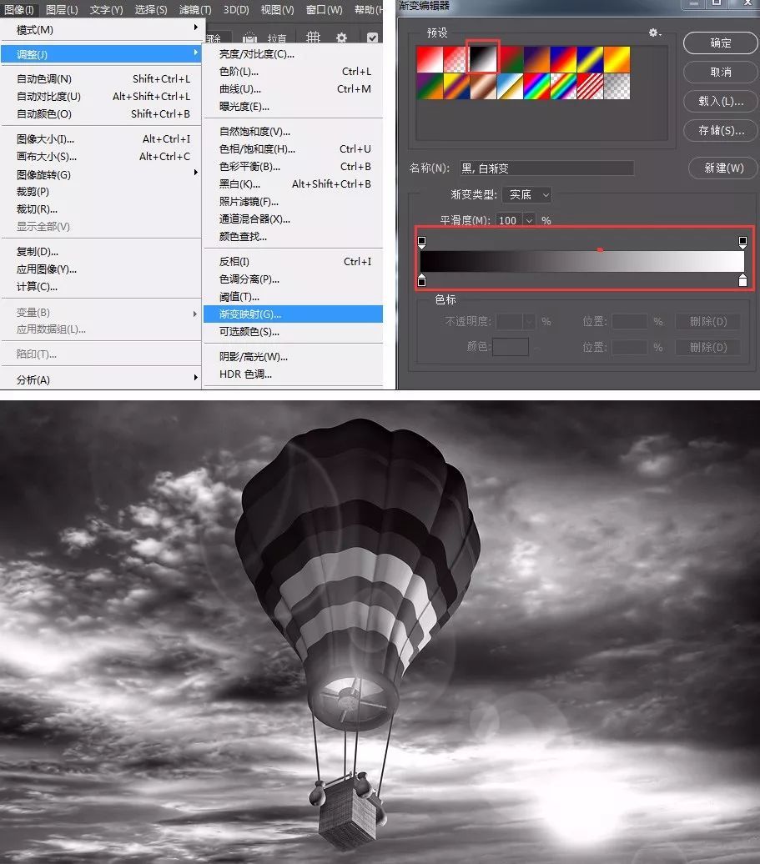Open the gear settings icon in options bar
The height and width of the screenshot is (864, 760).
pyautogui.click(x=342, y=38)
